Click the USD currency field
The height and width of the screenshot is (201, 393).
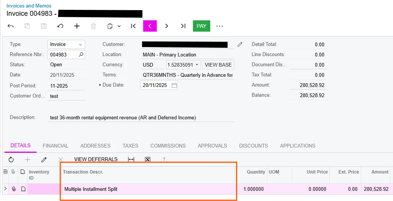coord(152,65)
